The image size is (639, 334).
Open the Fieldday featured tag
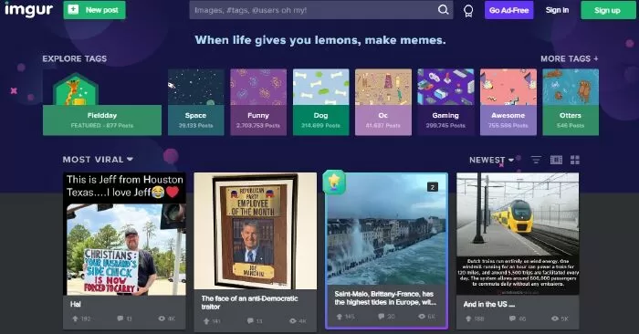point(102,102)
